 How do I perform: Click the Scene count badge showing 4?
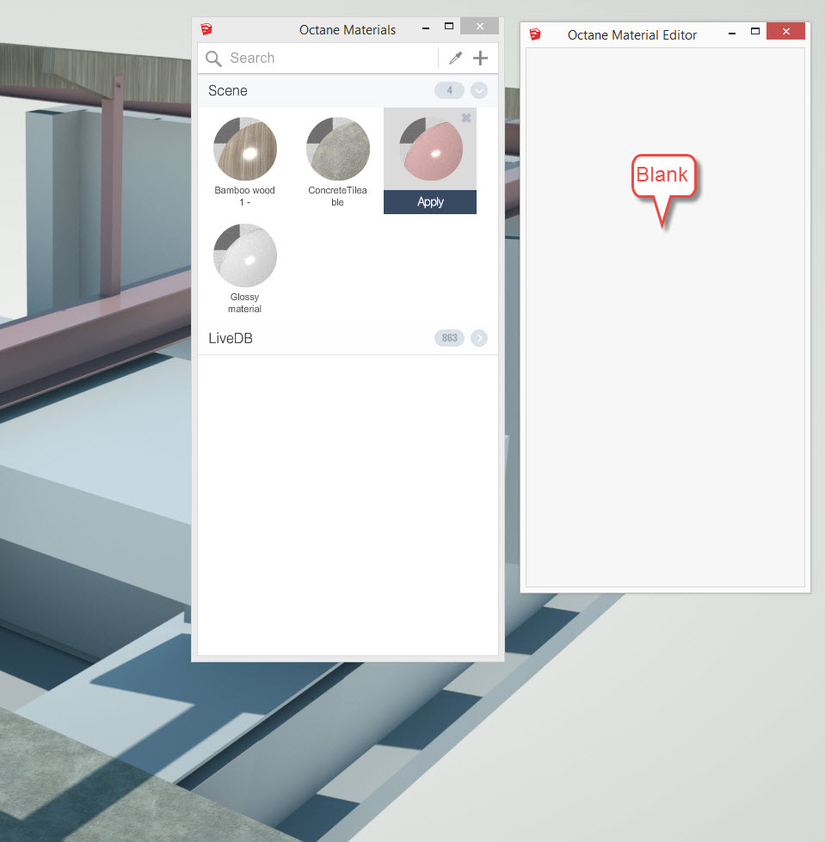click(x=449, y=91)
